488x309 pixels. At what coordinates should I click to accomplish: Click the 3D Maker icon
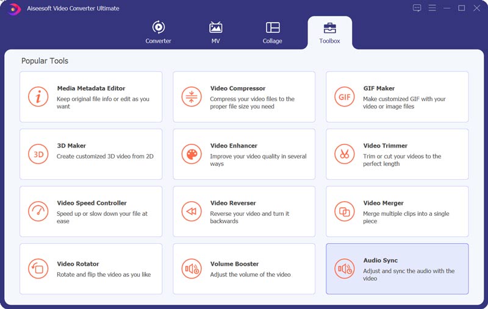pyautogui.click(x=38, y=154)
